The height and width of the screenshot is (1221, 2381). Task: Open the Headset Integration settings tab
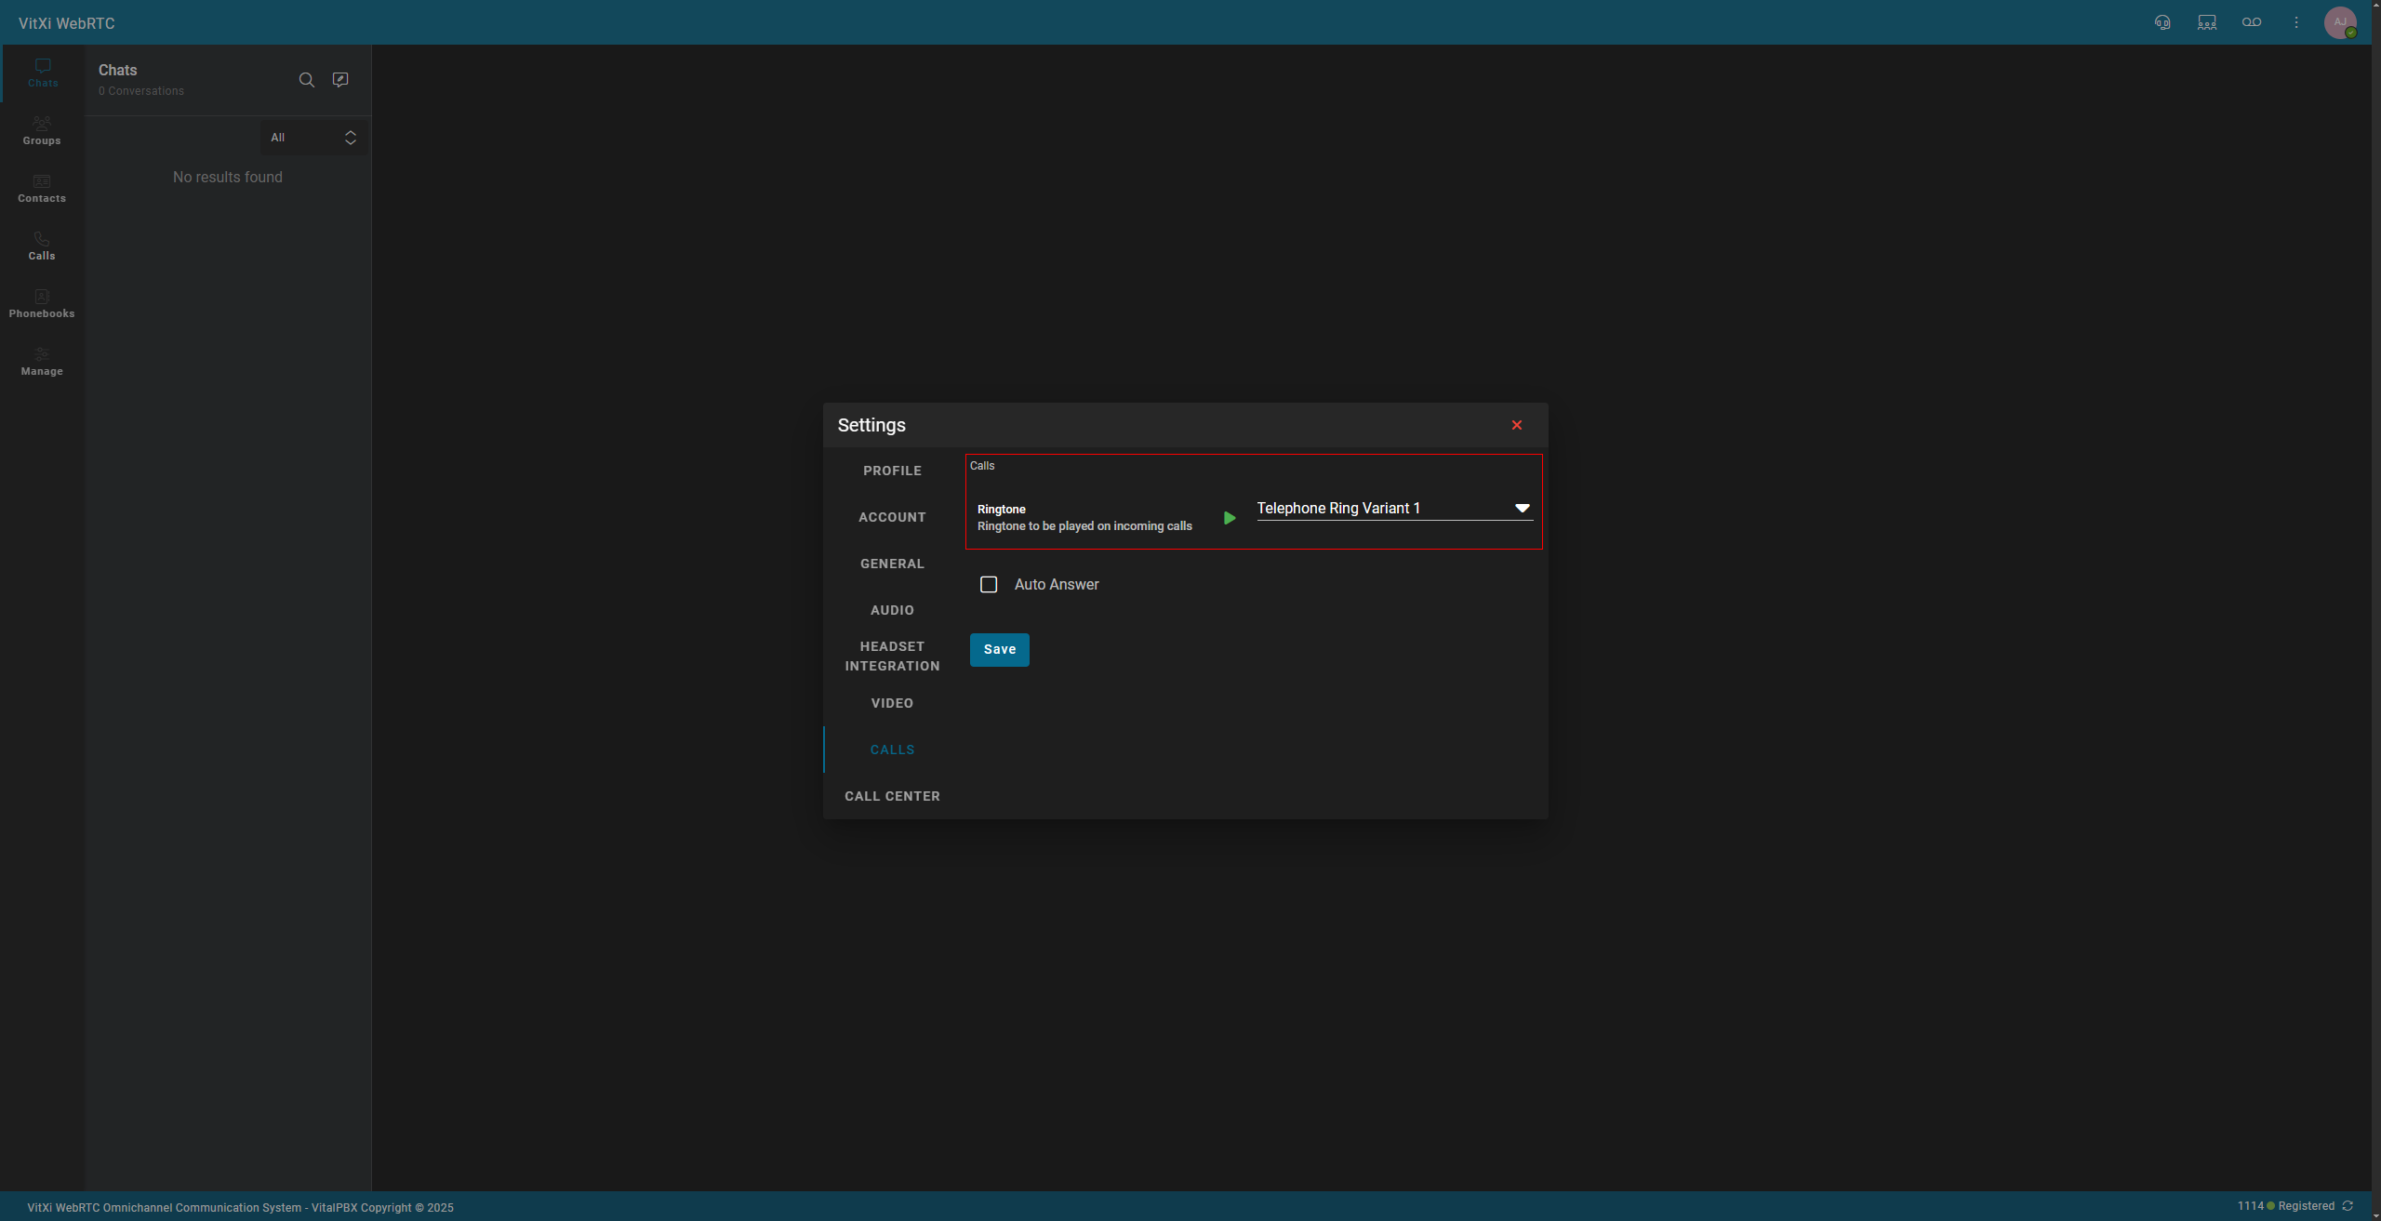click(x=892, y=657)
